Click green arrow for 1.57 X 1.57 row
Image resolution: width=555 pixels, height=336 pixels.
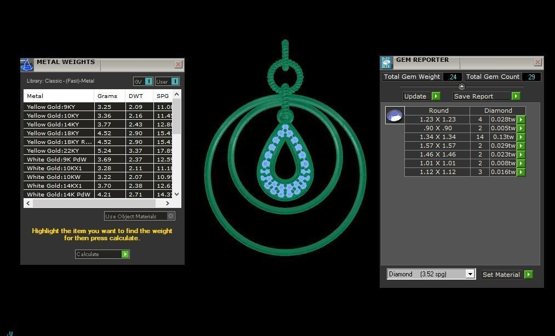(521, 146)
